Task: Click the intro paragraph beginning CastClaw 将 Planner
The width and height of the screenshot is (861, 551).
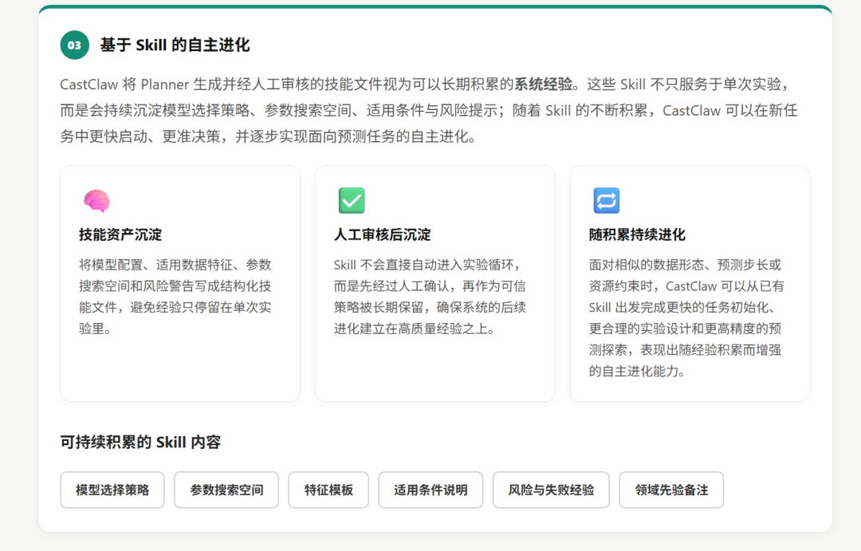Action: tap(429, 110)
